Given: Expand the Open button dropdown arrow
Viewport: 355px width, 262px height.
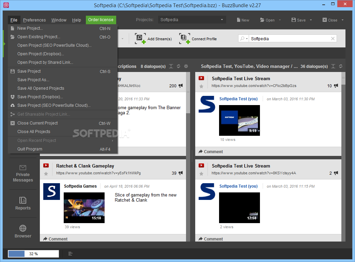Looking at the screenshot, I should pyautogui.click(x=280, y=20).
